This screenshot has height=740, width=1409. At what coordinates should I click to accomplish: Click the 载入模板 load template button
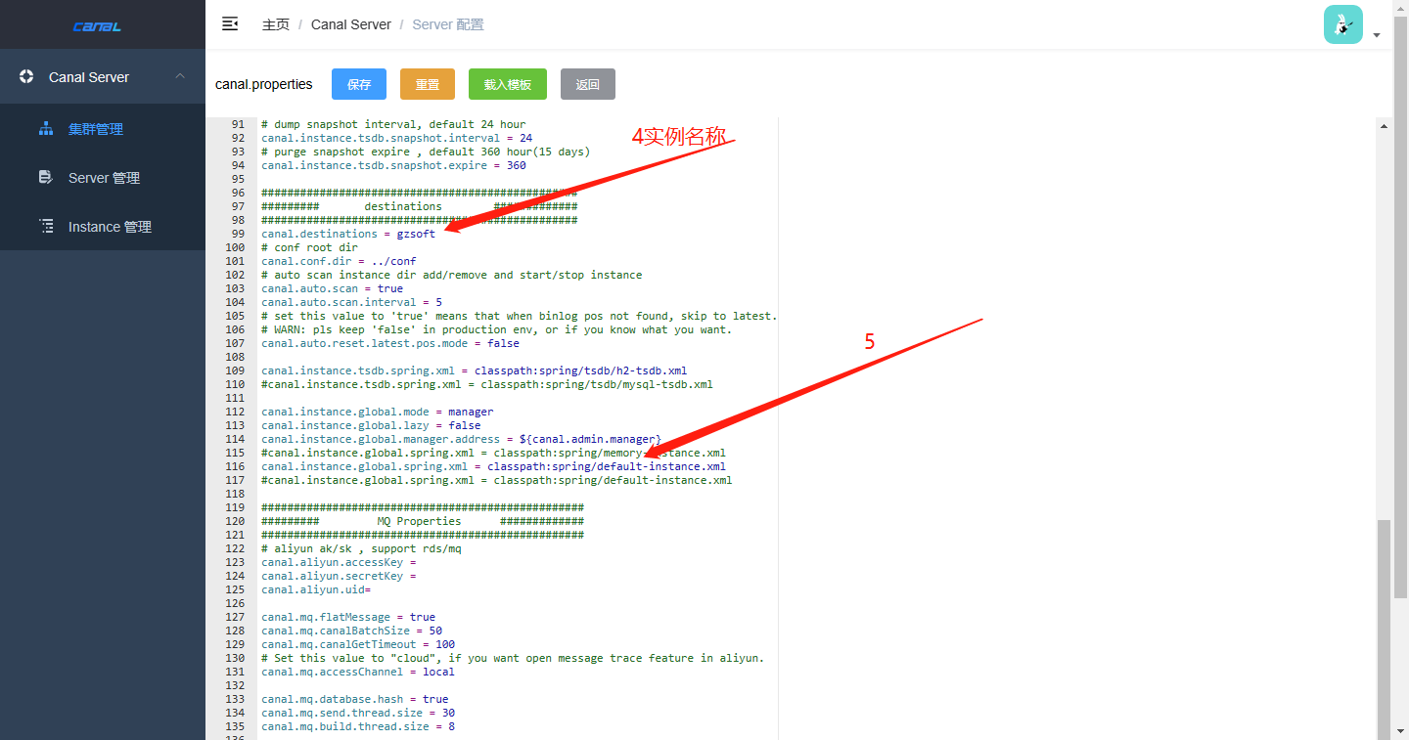coord(508,84)
